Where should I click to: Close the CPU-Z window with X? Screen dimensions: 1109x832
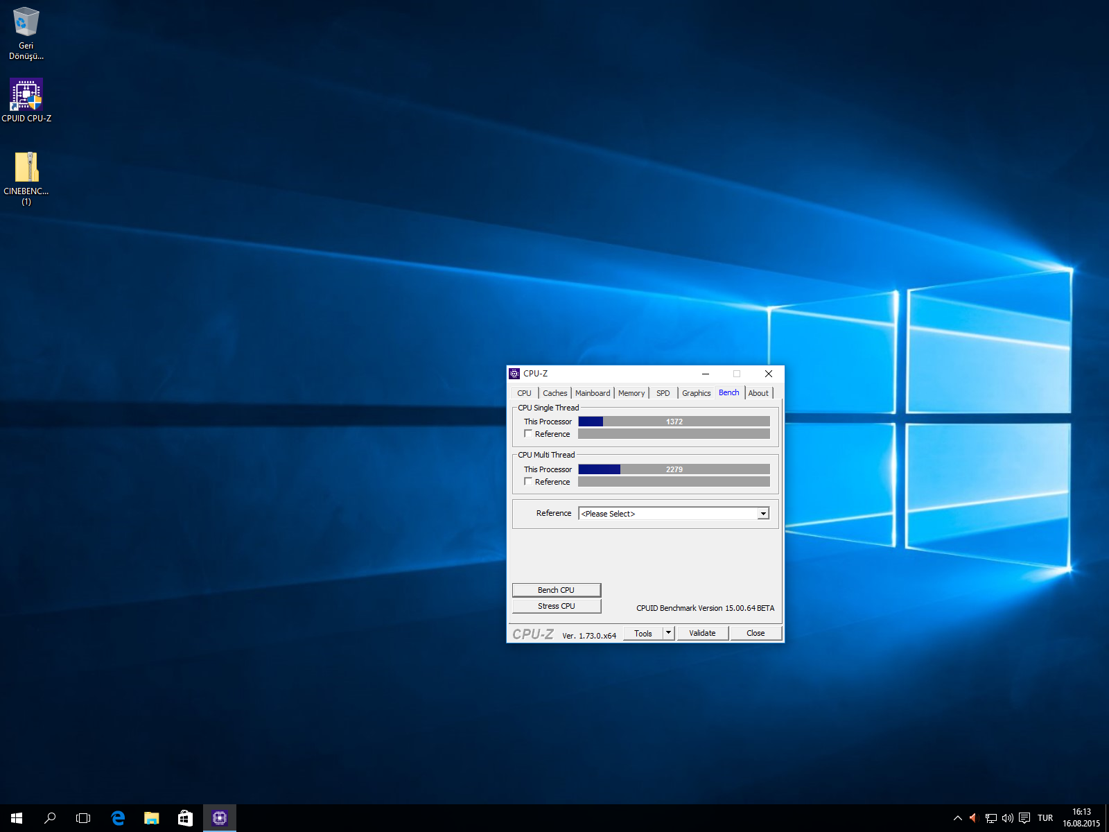[x=768, y=374]
